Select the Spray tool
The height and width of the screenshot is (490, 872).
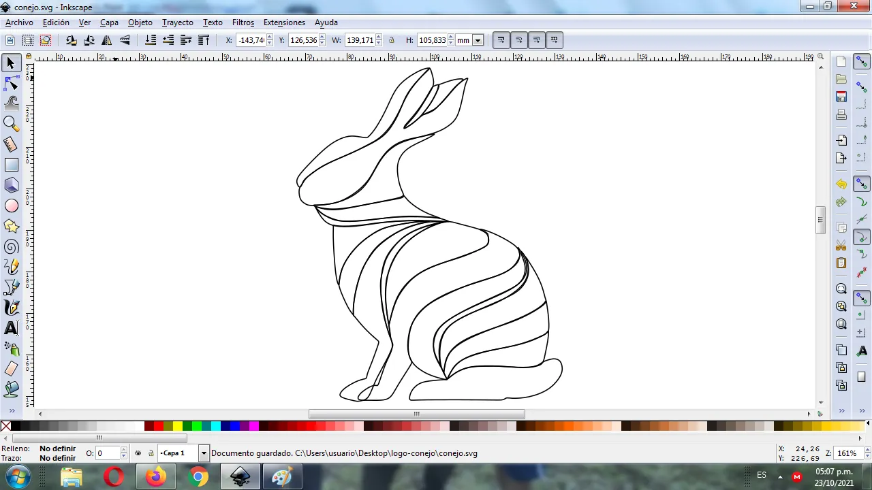[11, 348]
